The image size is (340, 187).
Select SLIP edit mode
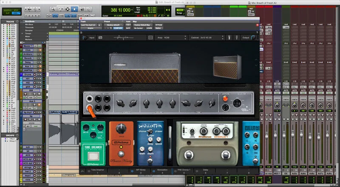coord(7,13)
